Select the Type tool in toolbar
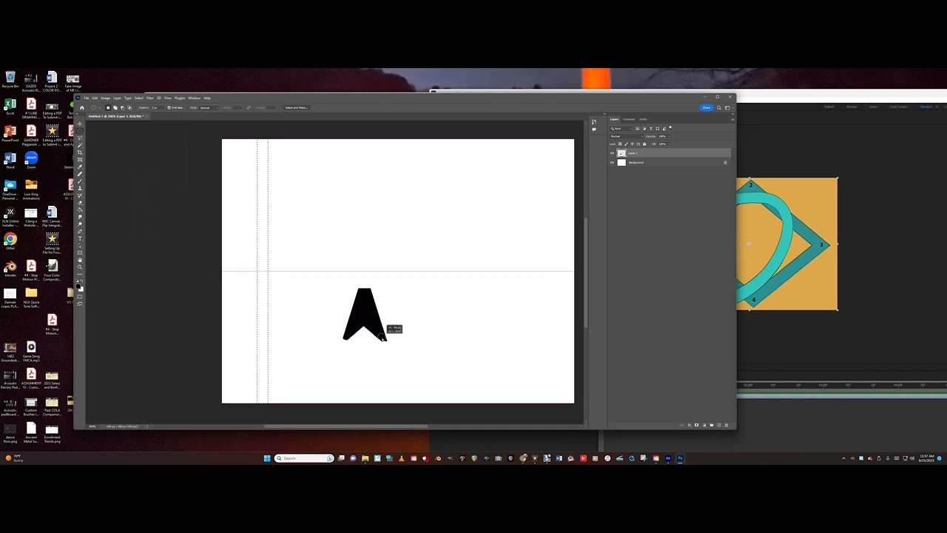Image resolution: width=947 pixels, height=533 pixels. click(x=80, y=238)
